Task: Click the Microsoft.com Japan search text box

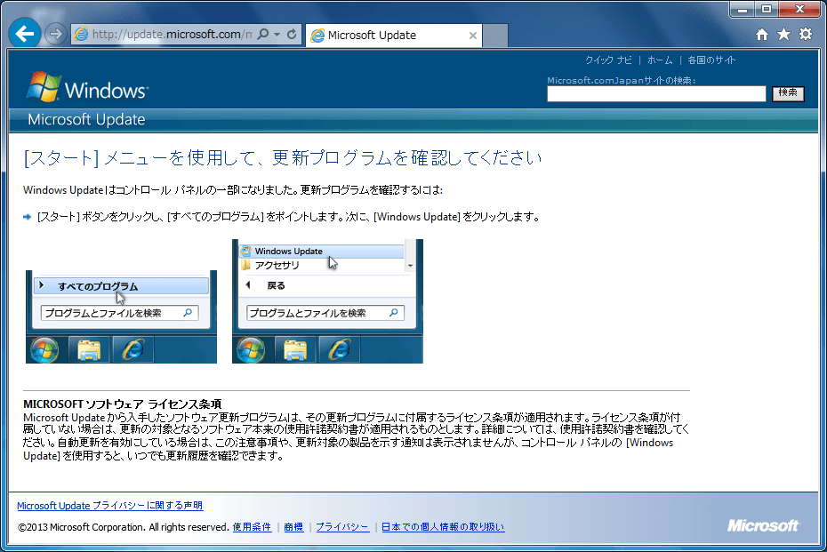Action: [x=656, y=93]
